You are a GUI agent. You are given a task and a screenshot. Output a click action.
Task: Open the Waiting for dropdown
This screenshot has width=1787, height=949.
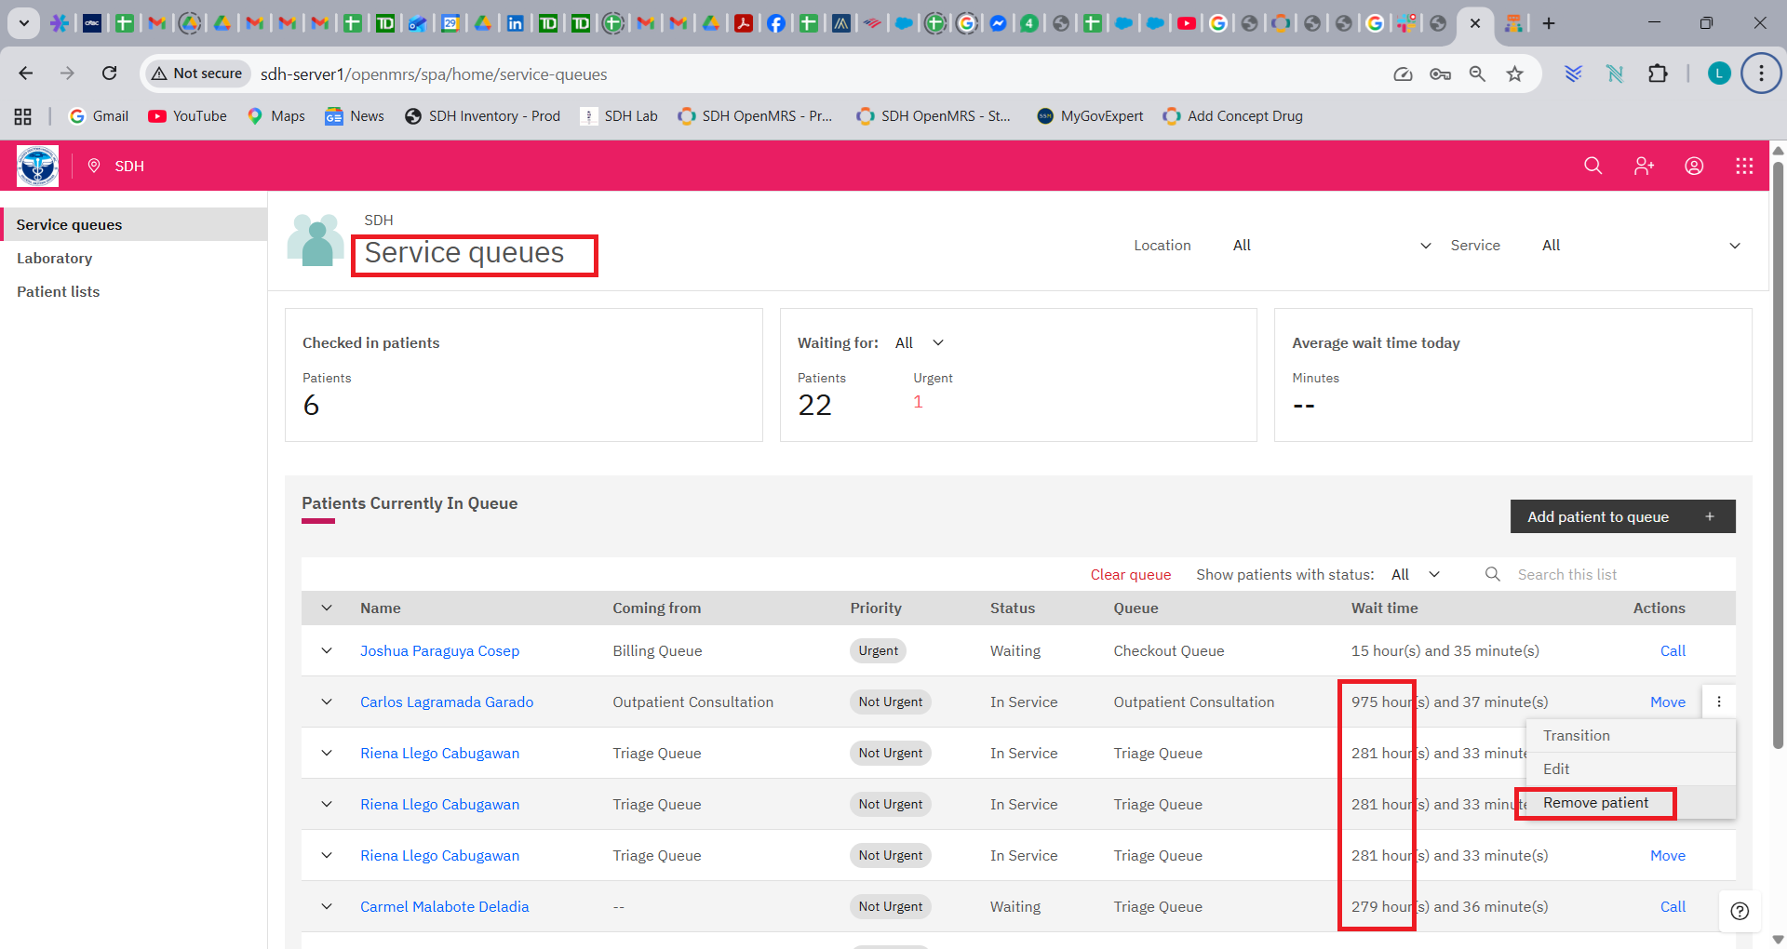click(920, 343)
